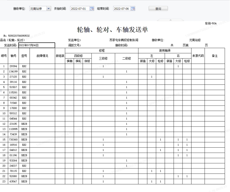Select axle number 63547 in row 23
Image resolution: width=230 pixels, height=192 pixels.
tap(13, 181)
